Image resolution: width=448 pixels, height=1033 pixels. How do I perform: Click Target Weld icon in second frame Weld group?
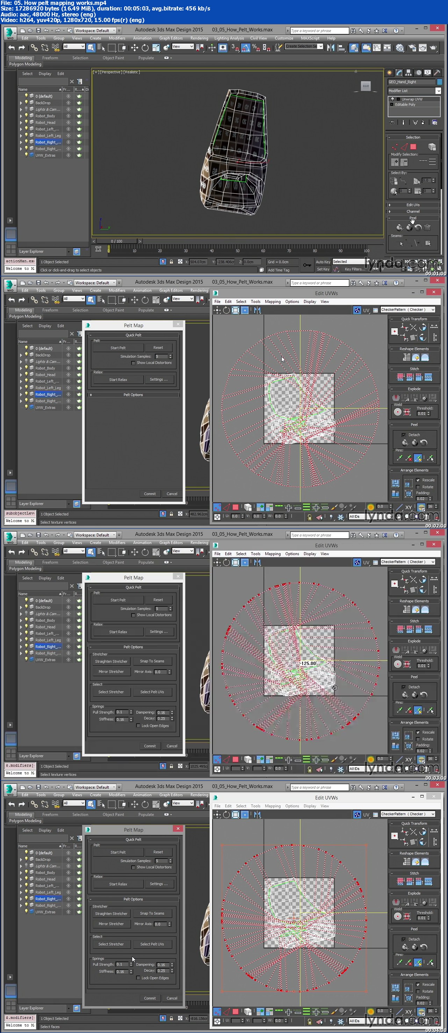398,412
